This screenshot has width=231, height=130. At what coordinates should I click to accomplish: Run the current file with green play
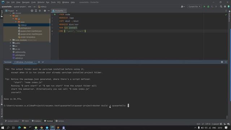pos(204,6)
